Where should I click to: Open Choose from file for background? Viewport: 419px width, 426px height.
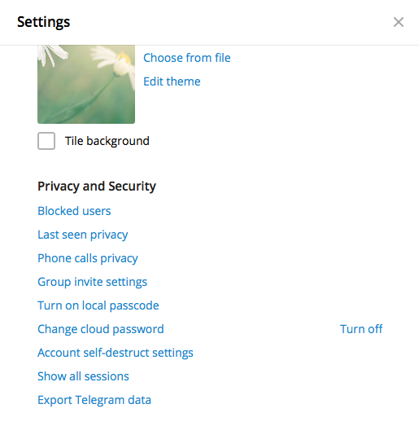click(x=186, y=58)
